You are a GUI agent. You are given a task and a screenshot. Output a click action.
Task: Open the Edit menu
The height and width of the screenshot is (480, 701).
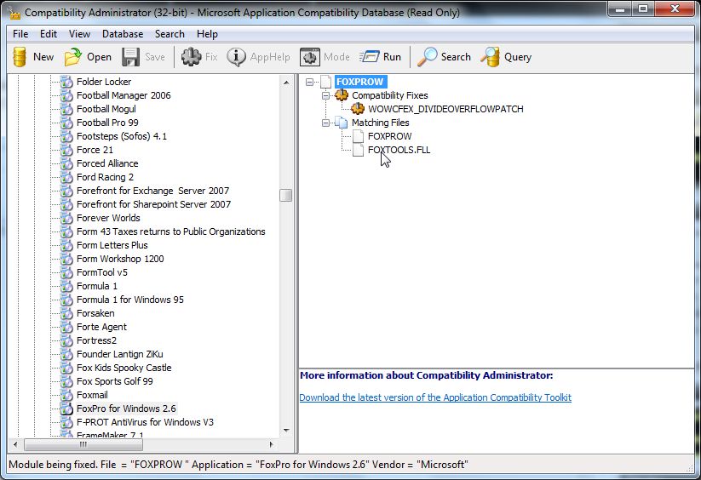[x=49, y=34]
